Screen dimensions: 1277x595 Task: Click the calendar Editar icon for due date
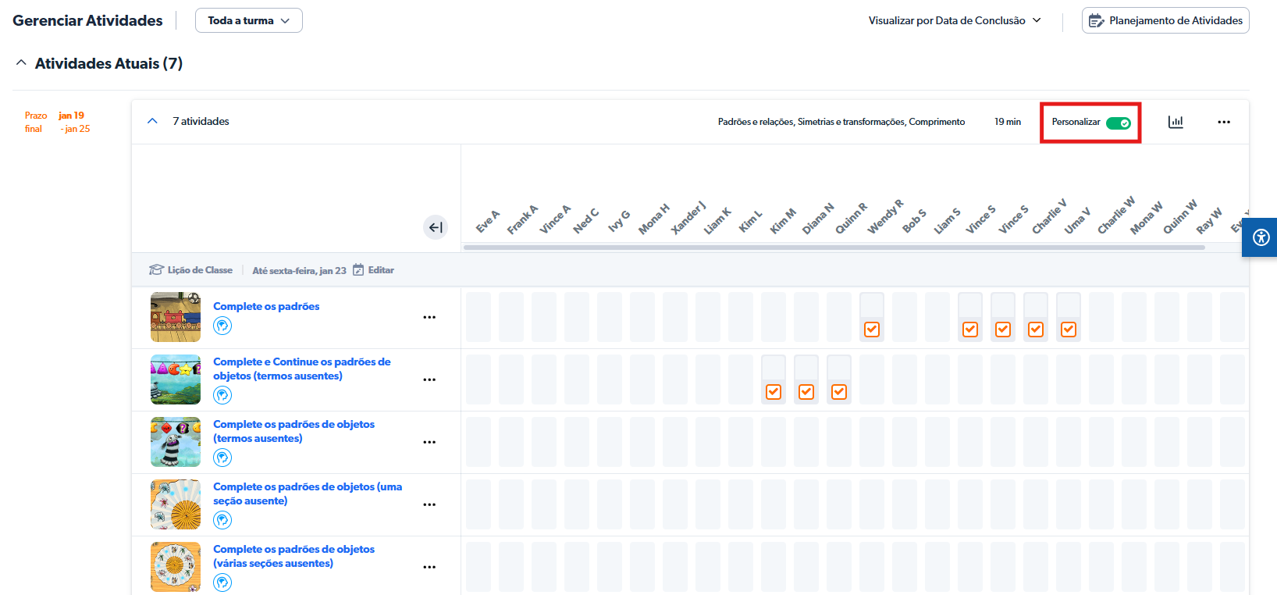[358, 270]
